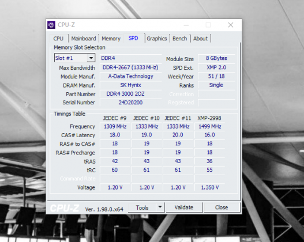This screenshot has height=242, width=304.
Task: Click the CPU-Z app icon in title bar
Action: 51,25
